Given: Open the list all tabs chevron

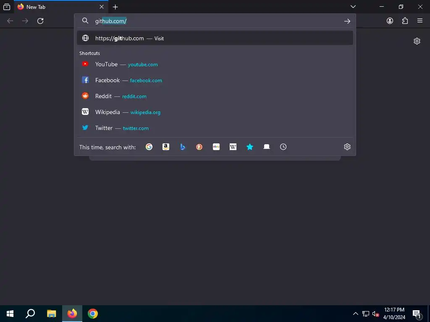Looking at the screenshot, I should 353,7.
